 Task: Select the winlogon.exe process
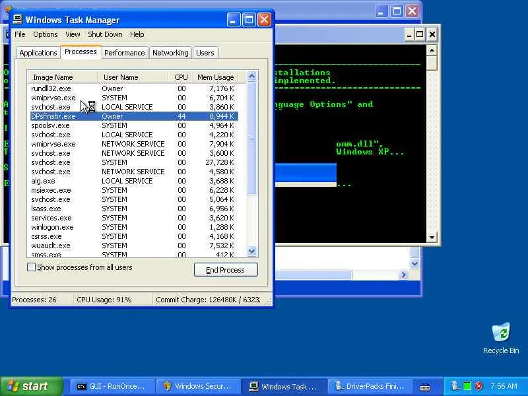pos(133,227)
